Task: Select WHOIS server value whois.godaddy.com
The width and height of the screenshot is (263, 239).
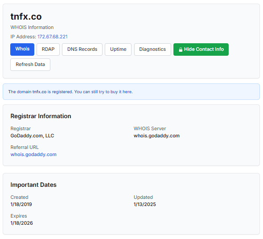Action: point(156,136)
